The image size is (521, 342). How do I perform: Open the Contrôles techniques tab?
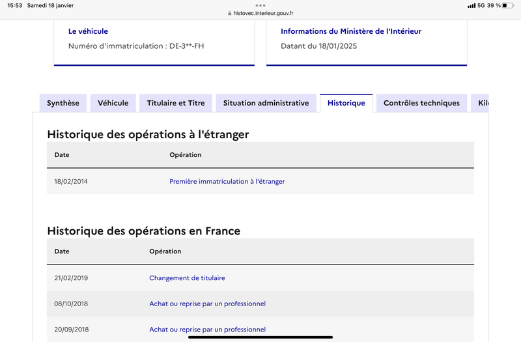pyautogui.click(x=421, y=103)
